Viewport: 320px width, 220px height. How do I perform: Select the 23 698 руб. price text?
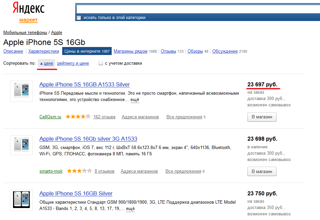[262, 139]
